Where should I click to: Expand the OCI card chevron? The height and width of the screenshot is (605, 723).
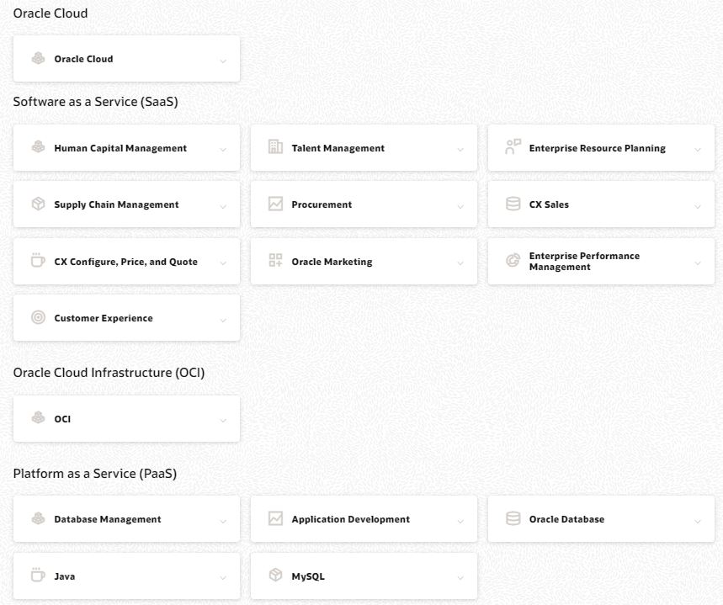click(x=223, y=421)
